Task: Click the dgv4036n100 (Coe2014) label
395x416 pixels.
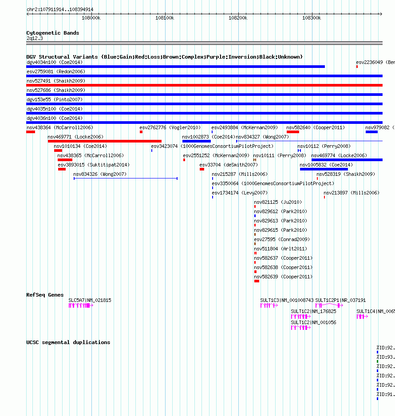Action: pos(55,118)
